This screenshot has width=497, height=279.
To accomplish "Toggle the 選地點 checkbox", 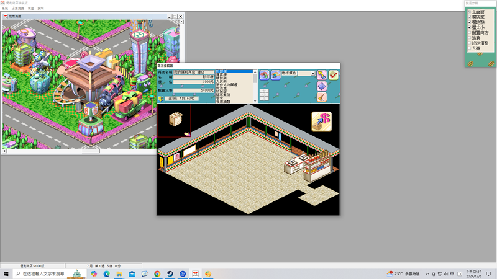I will (470, 22).
